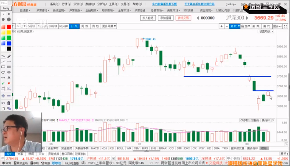This screenshot has height=166, width=290.
Task: Select the eraser tool in annotation palette
Action: 8,56
